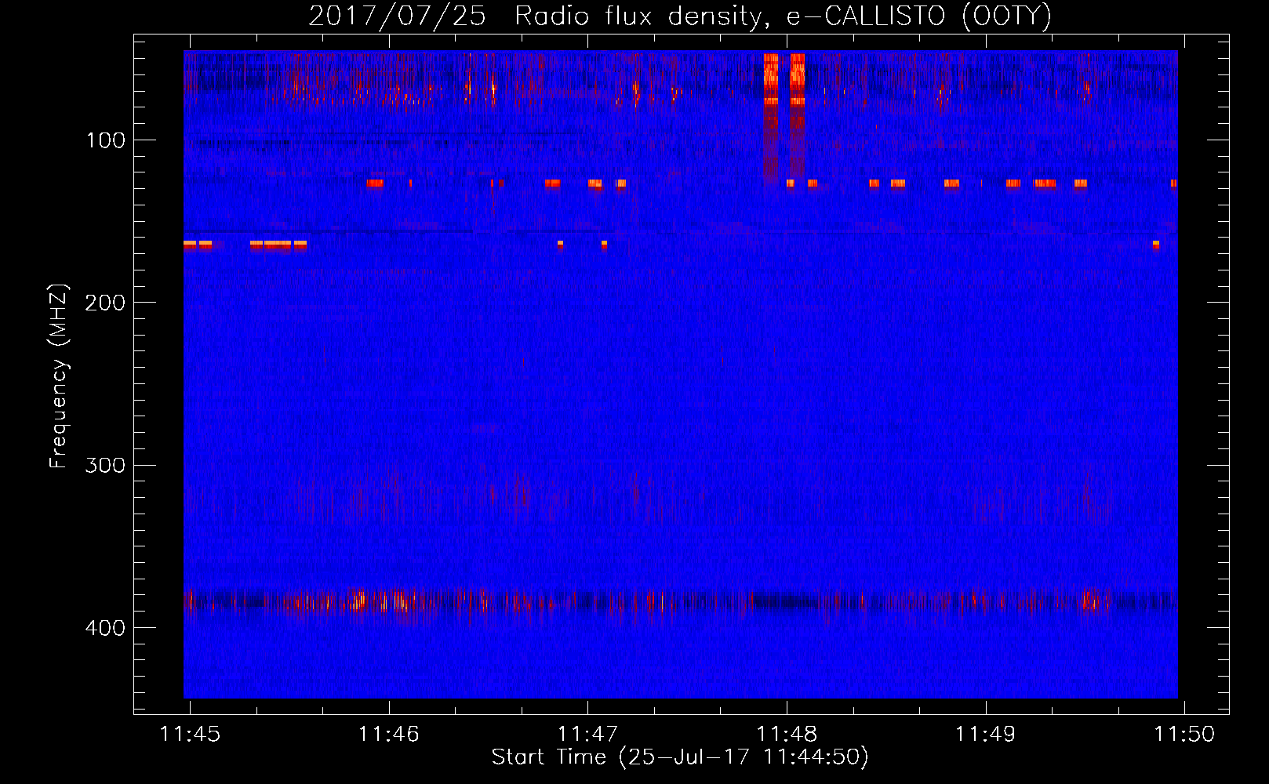Click the 11:45 time tick label
1269x784 pixels.
(x=190, y=734)
